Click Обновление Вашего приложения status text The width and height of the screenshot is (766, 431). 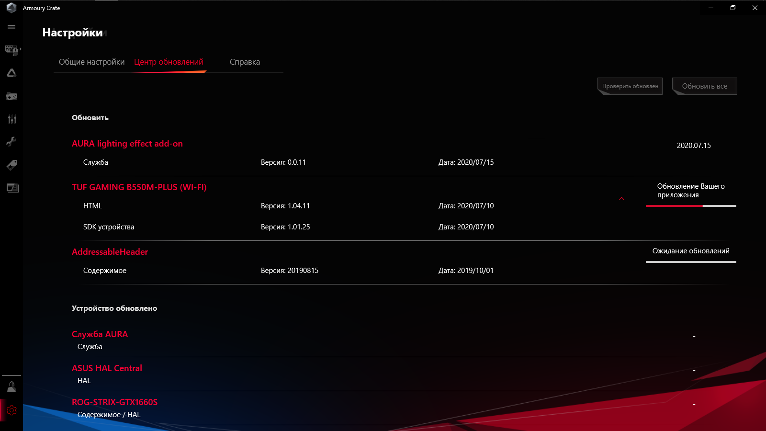(691, 191)
